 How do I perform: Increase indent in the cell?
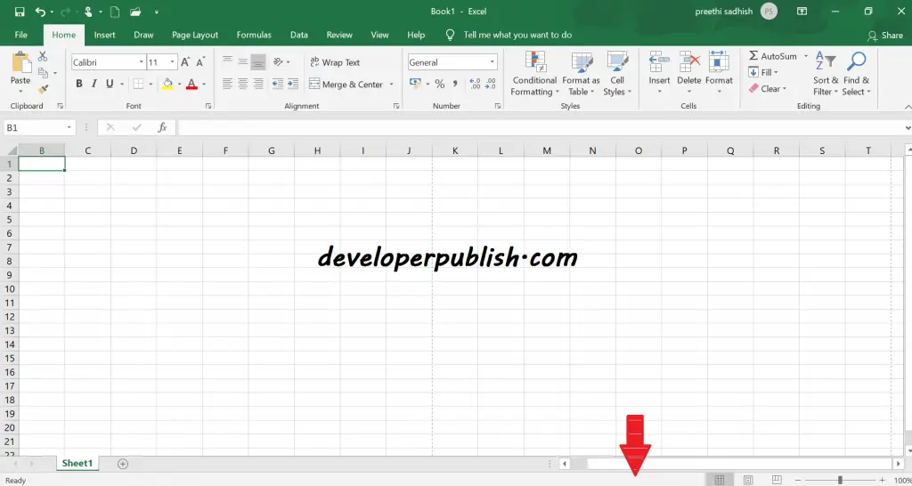pyautogui.click(x=293, y=84)
